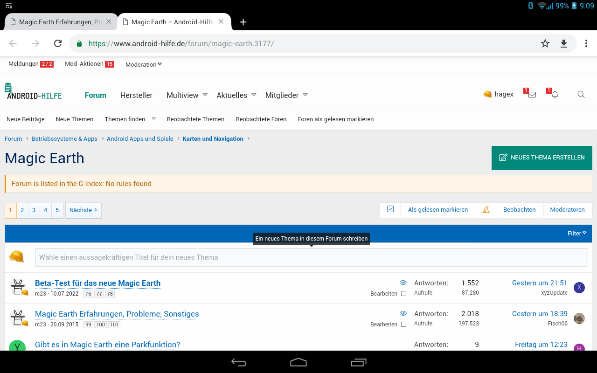
Task: Open the Hersteller menu item
Action: [136, 95]
